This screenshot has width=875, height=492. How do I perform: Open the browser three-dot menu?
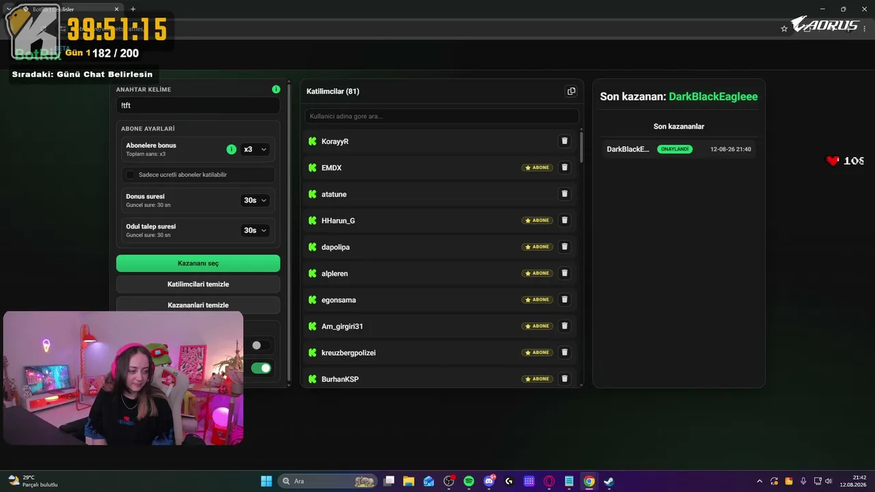pos(865,29)
